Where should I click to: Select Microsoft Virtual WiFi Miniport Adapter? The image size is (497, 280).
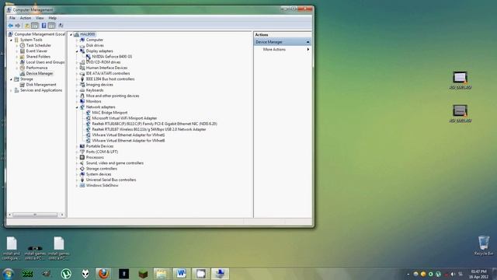click(124, 118)
